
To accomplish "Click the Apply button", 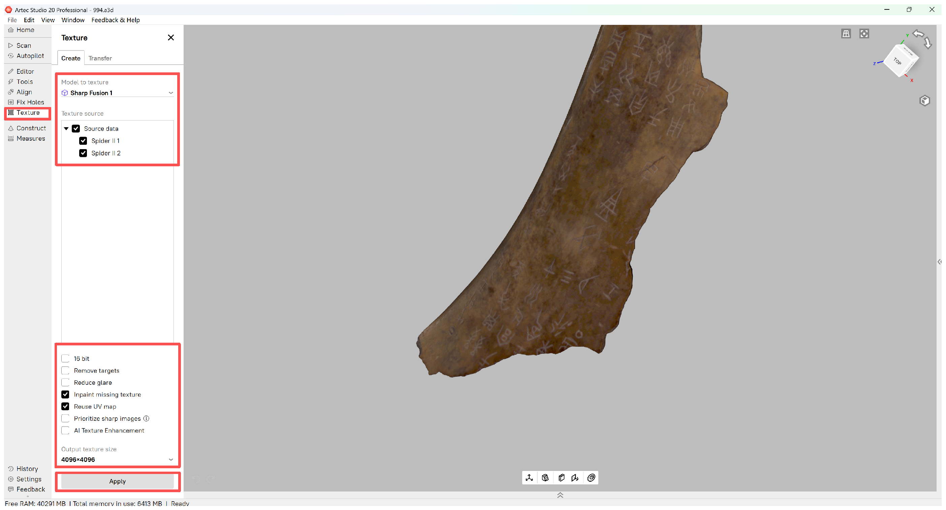I will 117,481.
